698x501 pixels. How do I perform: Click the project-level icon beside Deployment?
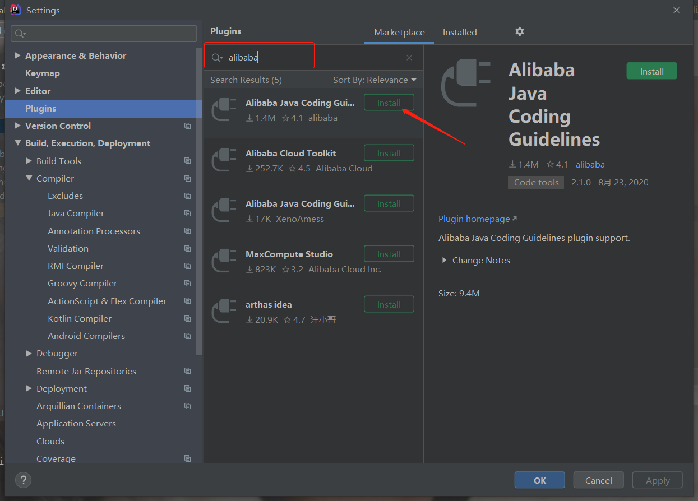pos(188,388)
